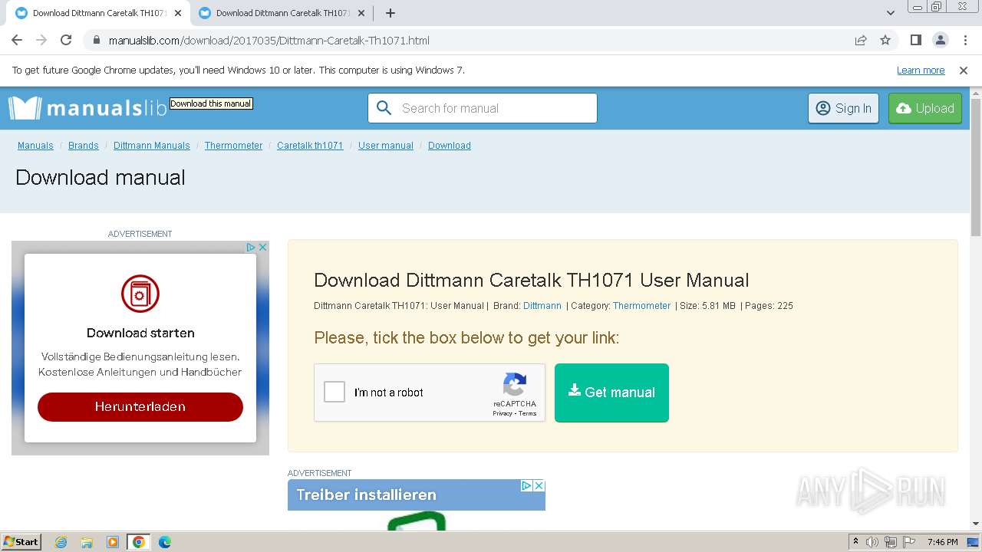Open AdChoices info on Treiber ad

(x=527, y=485)
